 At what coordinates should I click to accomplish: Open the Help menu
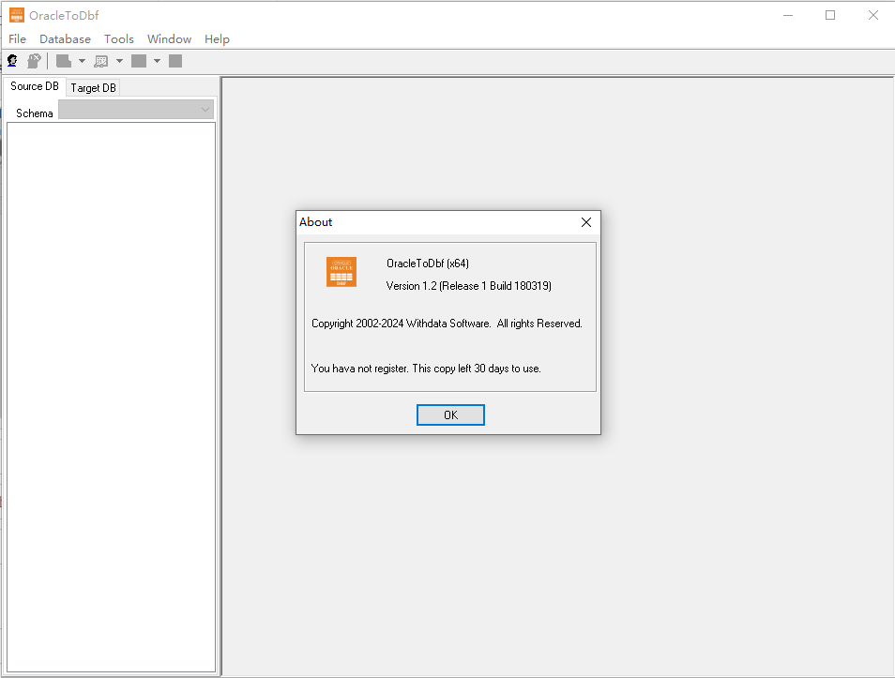(217, 38)
